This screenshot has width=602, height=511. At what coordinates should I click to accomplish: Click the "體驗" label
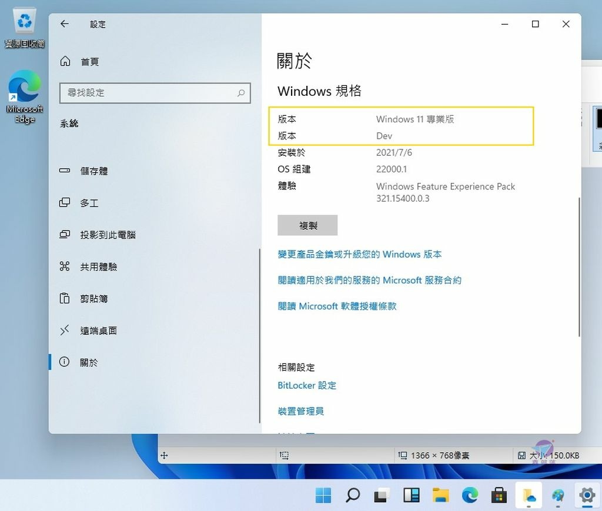[287, 186]
